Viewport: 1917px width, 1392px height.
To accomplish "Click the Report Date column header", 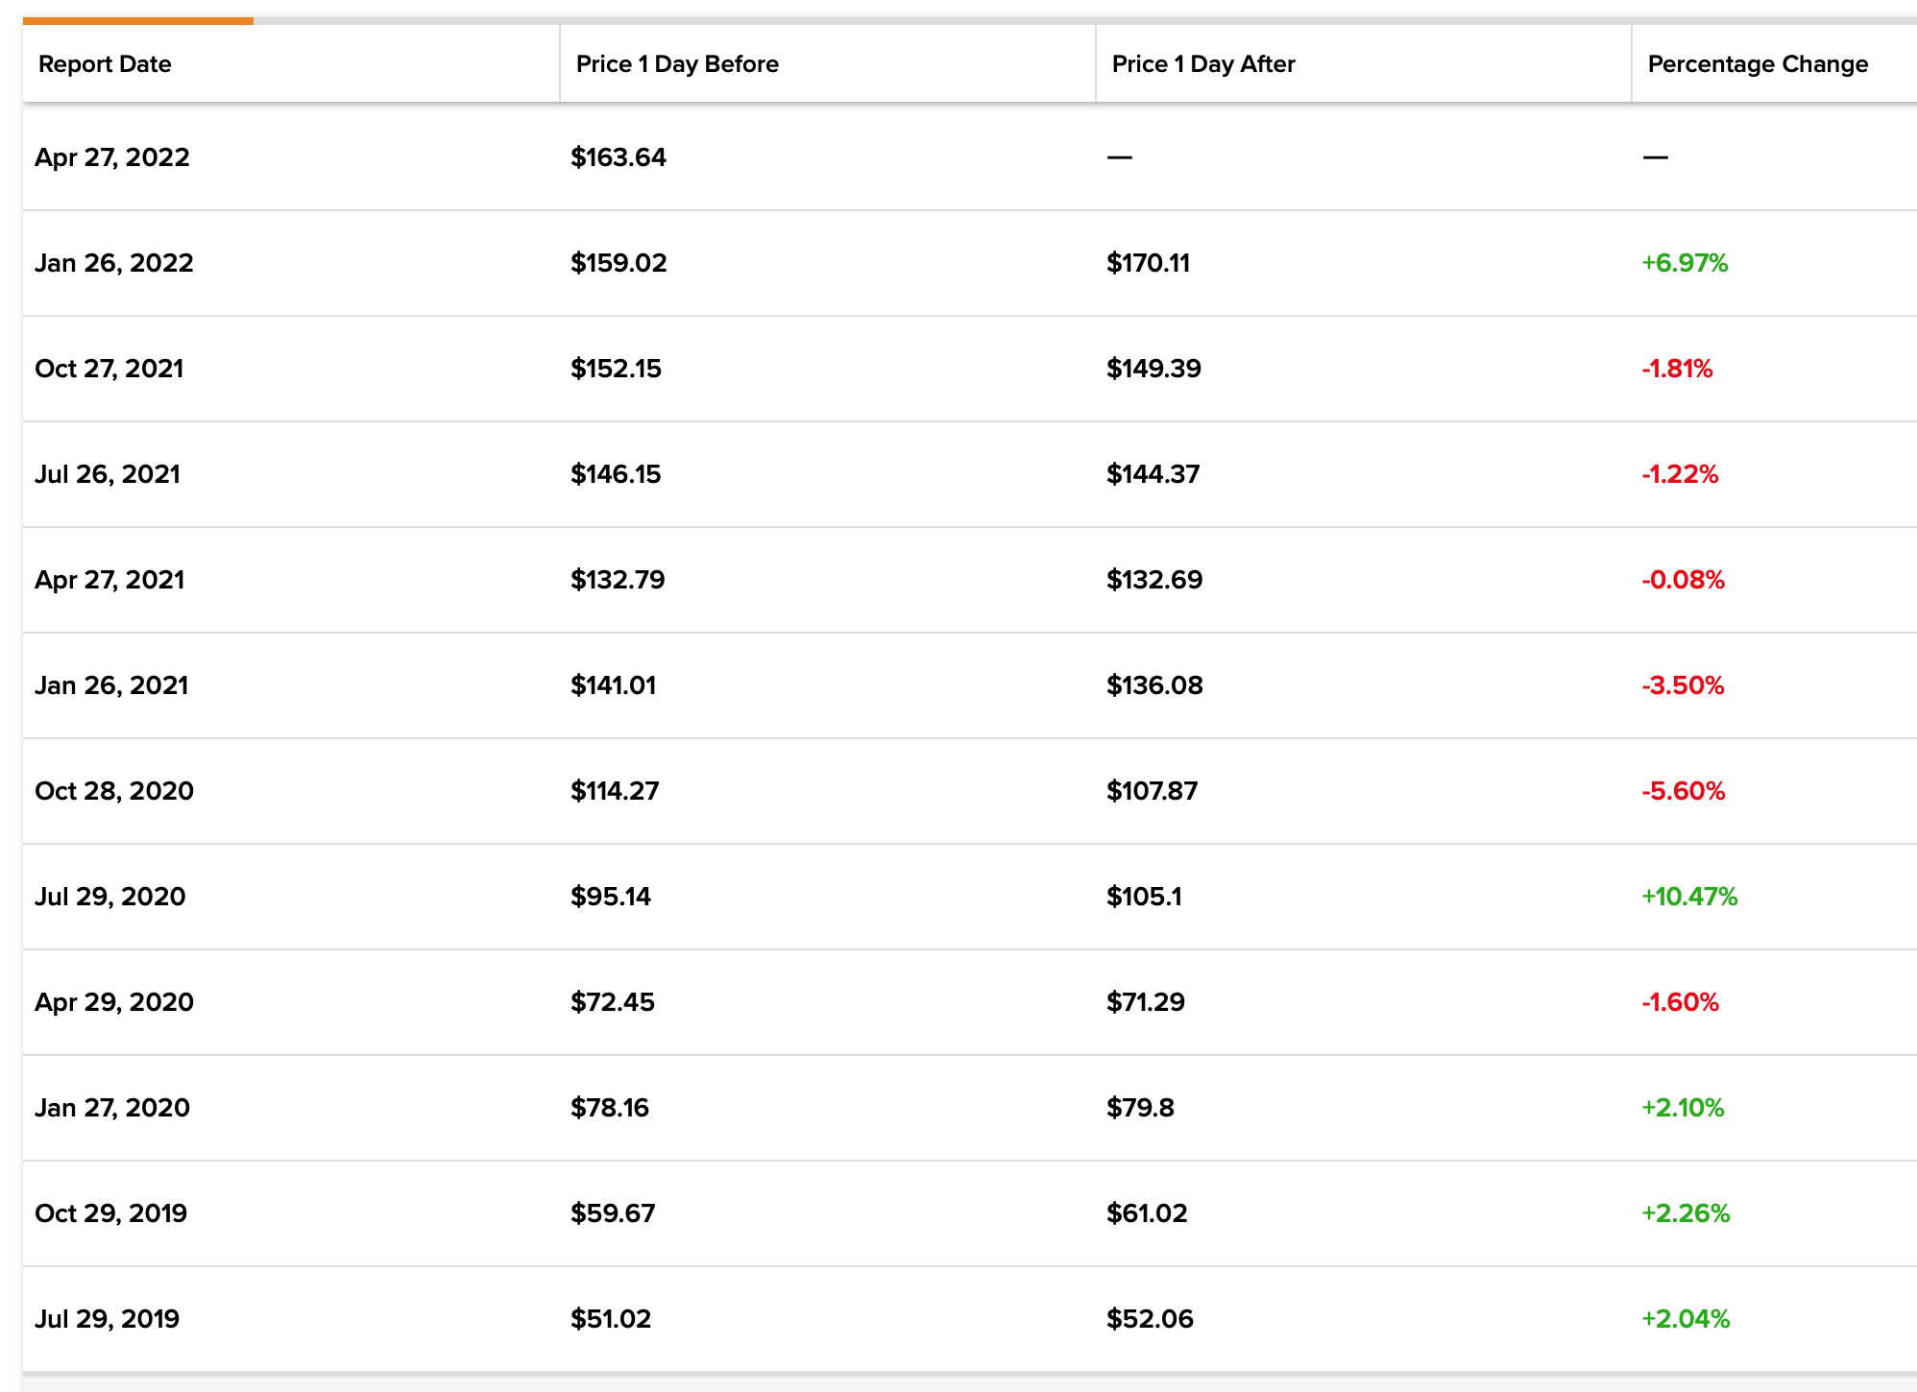I will pyautogui.click(x=105, y=64).
